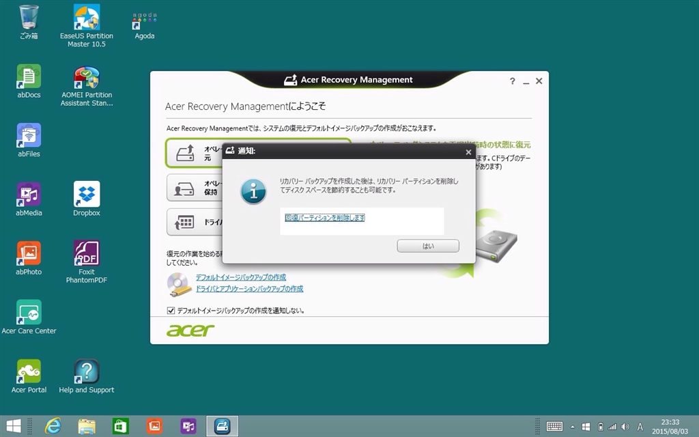Open the Acer Portal shortcut
Screen dimensions: 699x437
pyautogui.click(x=29, y=376)
